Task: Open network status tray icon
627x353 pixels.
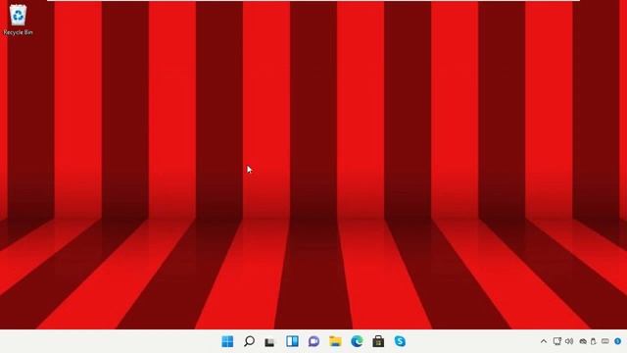Action: [557, 341]
